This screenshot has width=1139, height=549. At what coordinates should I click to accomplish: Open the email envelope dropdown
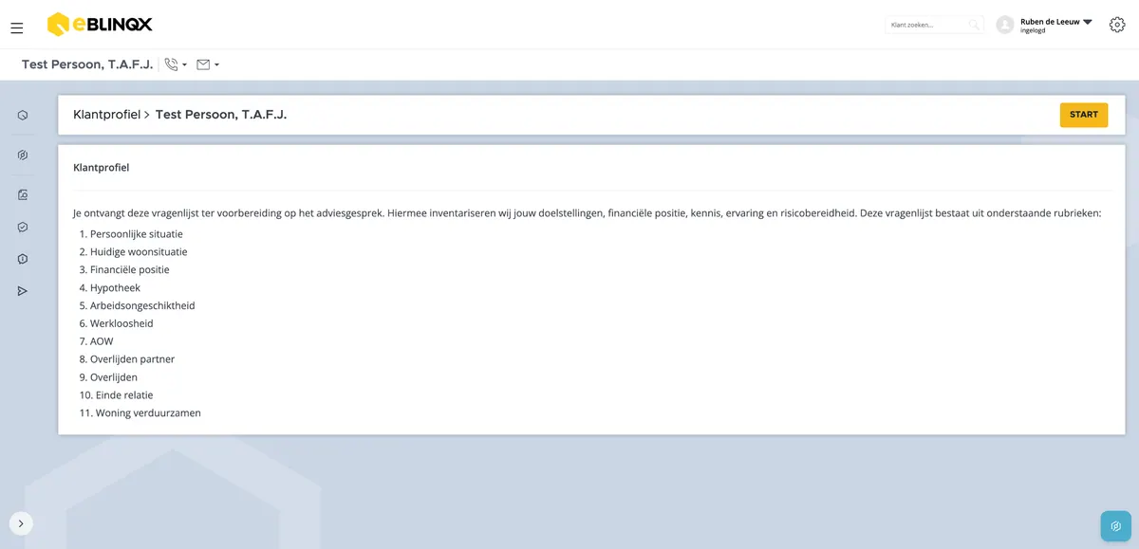[x=208, y=64]
